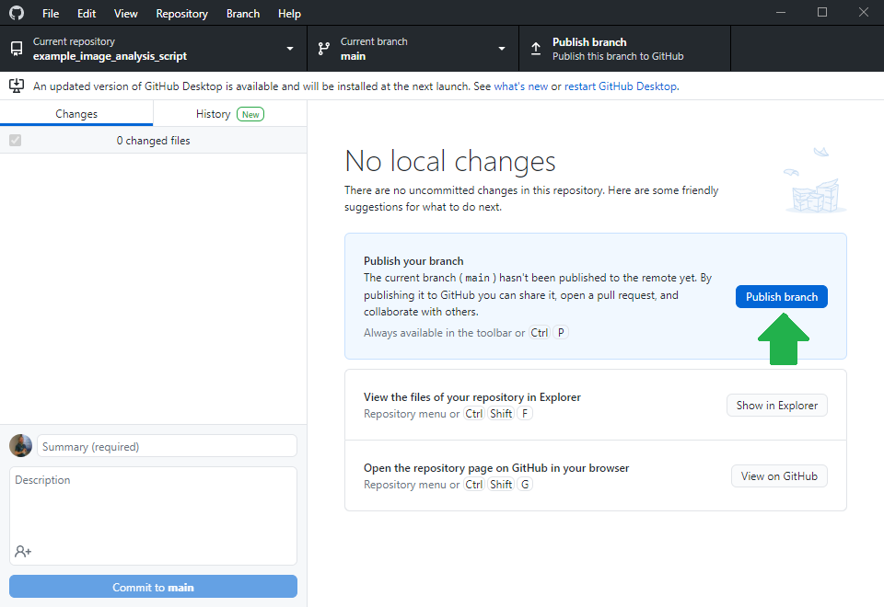The width and height of the screenshot is (884, 607).
Task: Open the Branch menu
Action: [243, 14]
